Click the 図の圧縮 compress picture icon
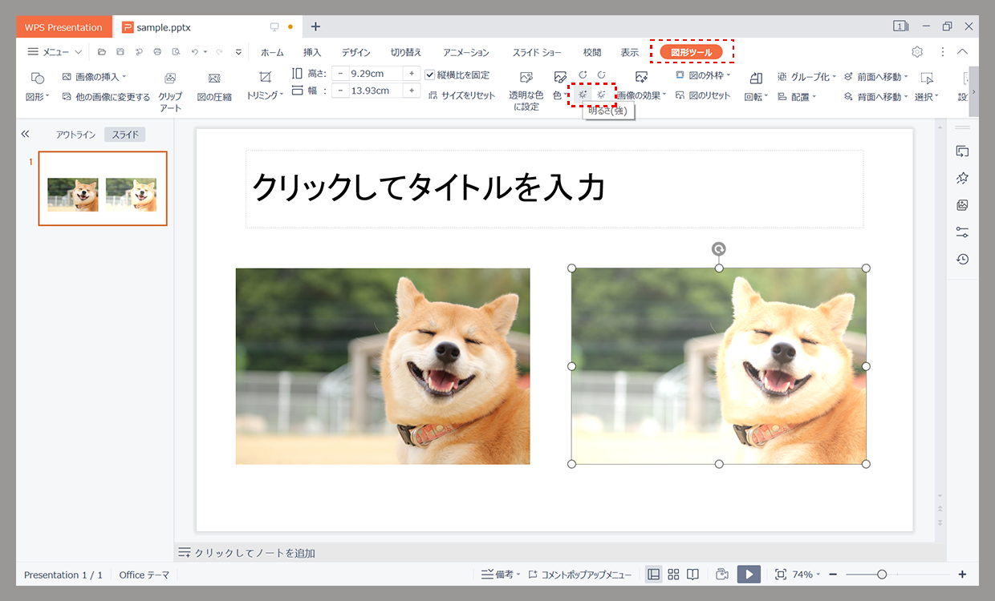The height and width of the screenshot is (601, 995). point(214,79)
